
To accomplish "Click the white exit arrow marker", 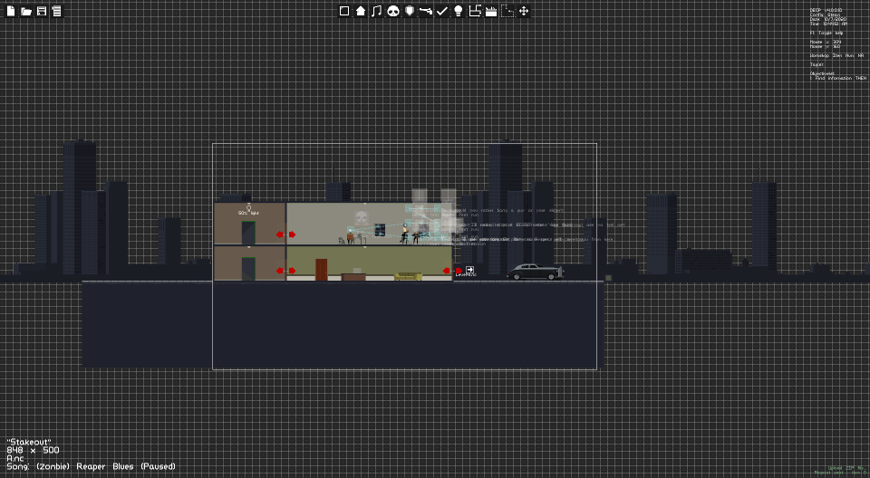I will tap(470, 270).
